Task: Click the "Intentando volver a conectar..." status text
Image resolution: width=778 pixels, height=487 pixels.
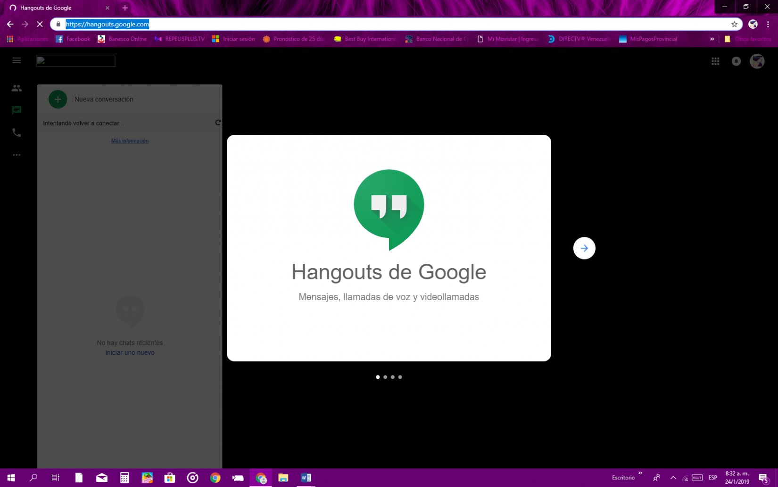Action: [x=83, y=123]
